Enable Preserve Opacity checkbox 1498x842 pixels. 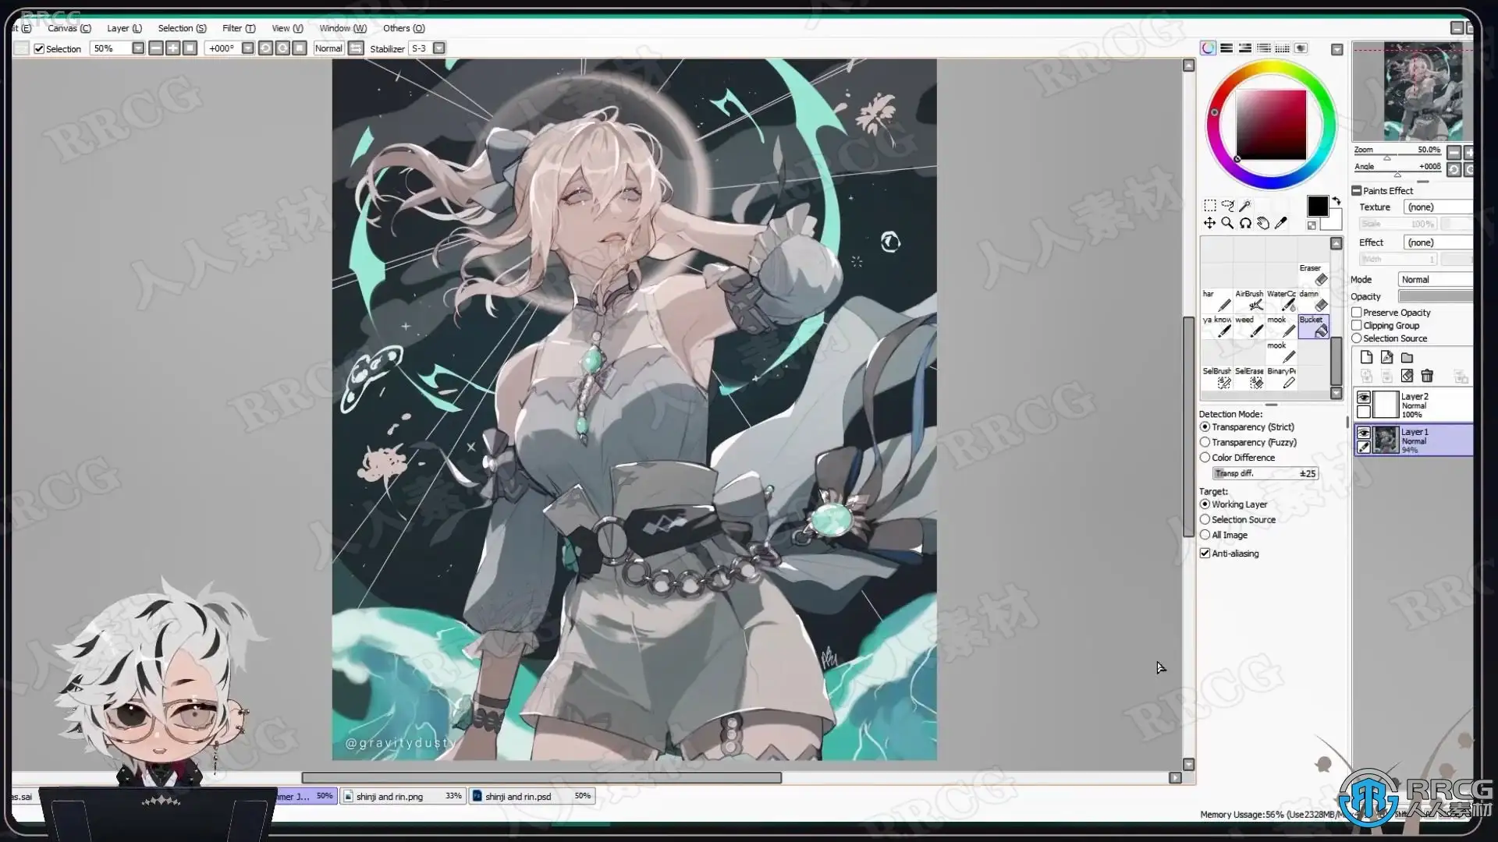coord(1358,313)
